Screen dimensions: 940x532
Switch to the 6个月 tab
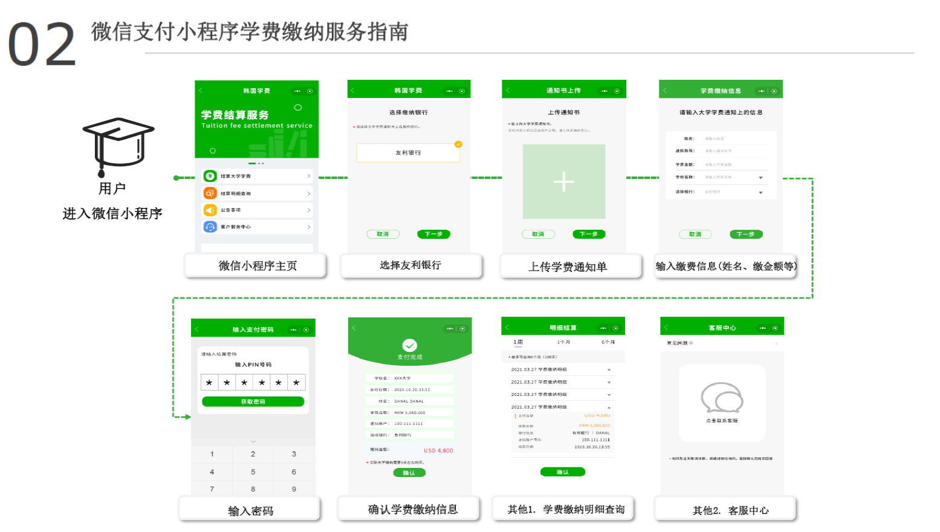pyautogui.click(x=608, y=342)
